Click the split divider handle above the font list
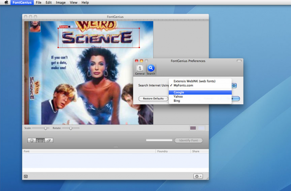 tap(116, 147)
